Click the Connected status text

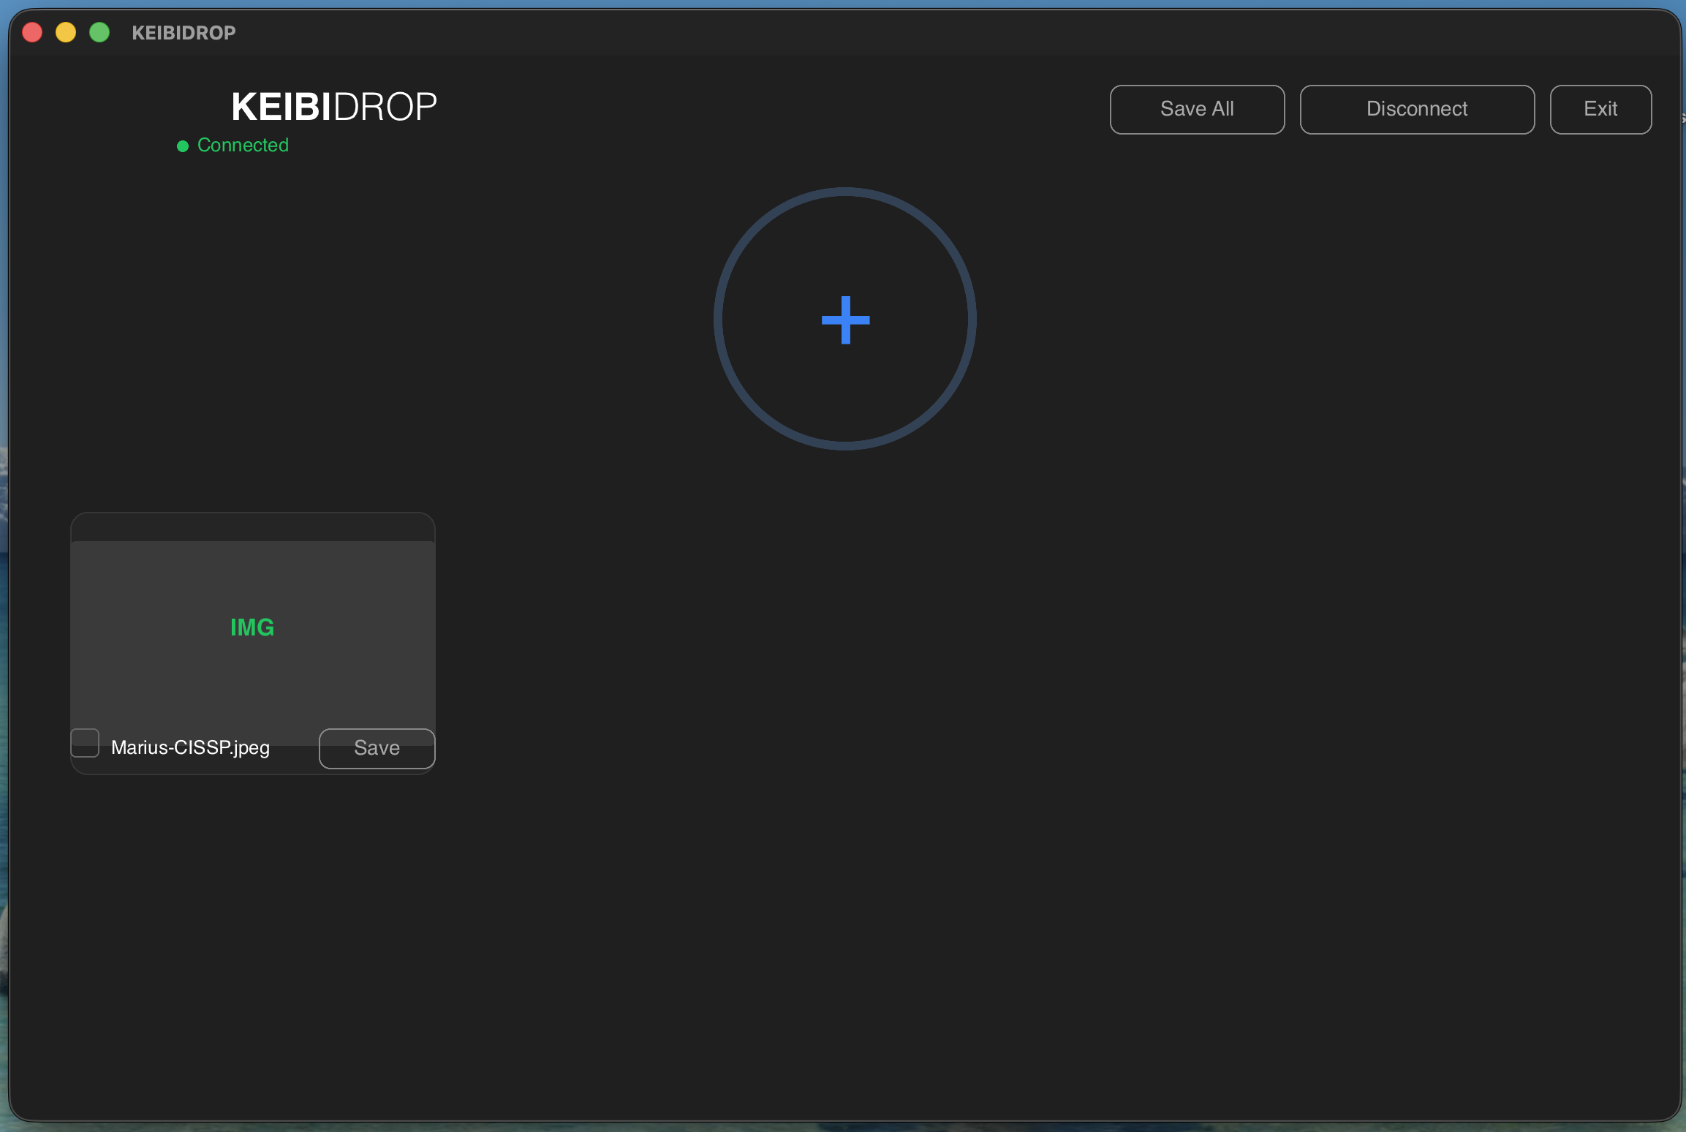point(242,145)
